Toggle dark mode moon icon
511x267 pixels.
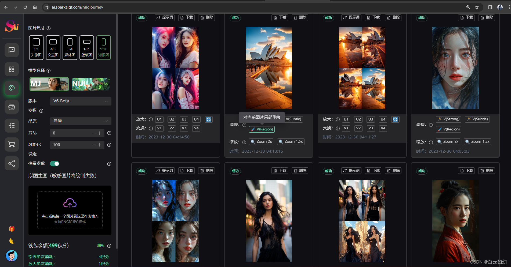(12, 241)
